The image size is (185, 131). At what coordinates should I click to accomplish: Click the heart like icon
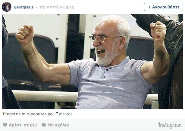click(x=5, y=125)
